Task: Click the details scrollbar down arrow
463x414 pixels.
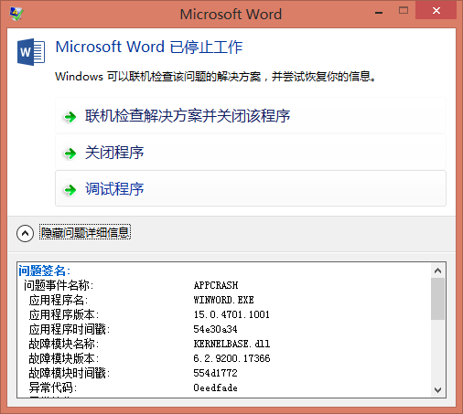Action: click(x=438, y=390)
